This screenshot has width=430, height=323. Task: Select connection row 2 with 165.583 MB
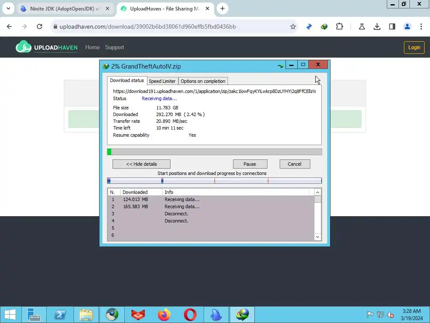(x=211, y=207)
